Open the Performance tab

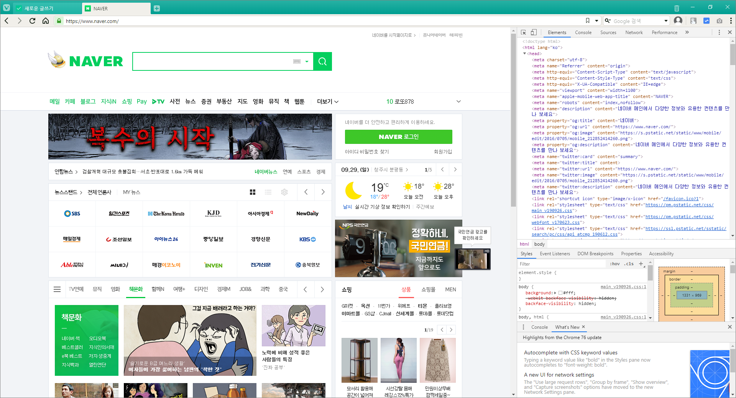pyautogui.click(x=664, y=33)
